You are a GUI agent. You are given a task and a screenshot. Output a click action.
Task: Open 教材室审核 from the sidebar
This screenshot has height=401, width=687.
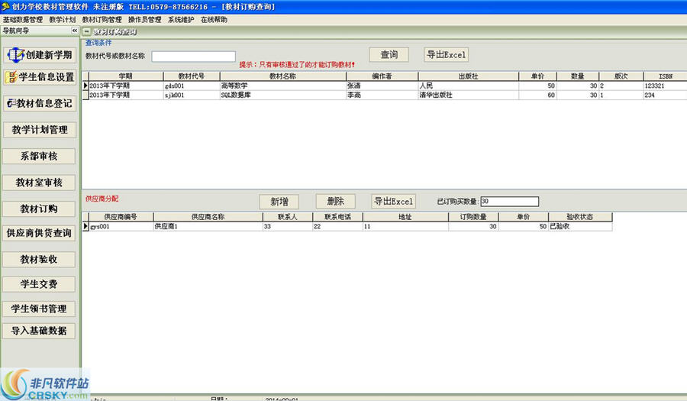[x=39, y=183]
